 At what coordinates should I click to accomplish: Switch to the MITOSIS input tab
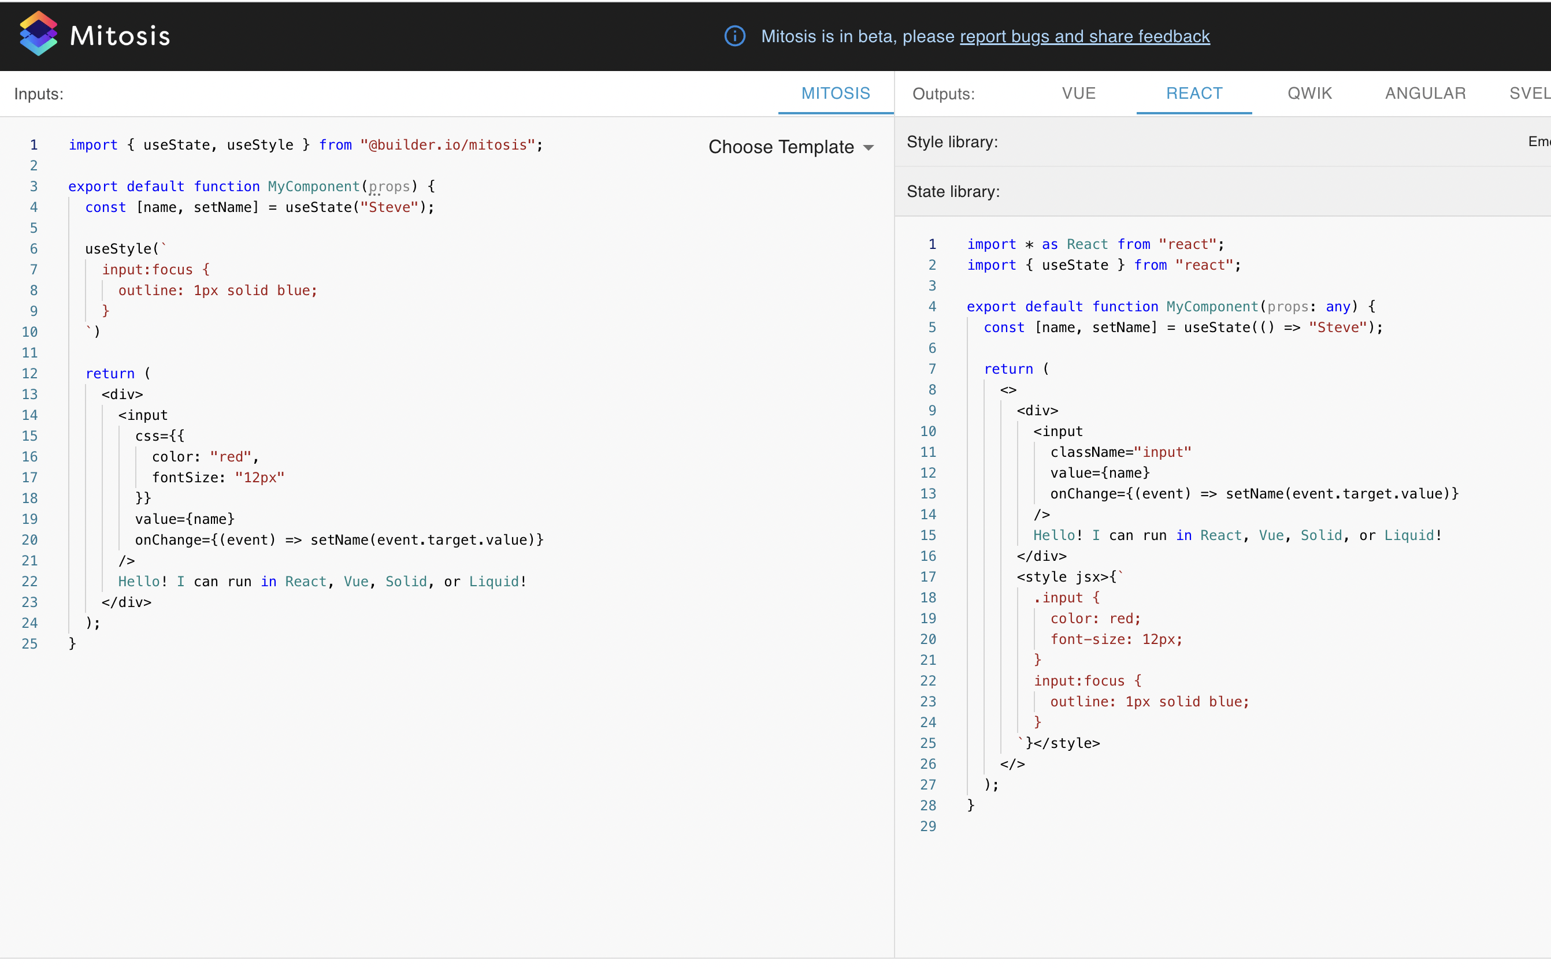(x=834, y=94)
